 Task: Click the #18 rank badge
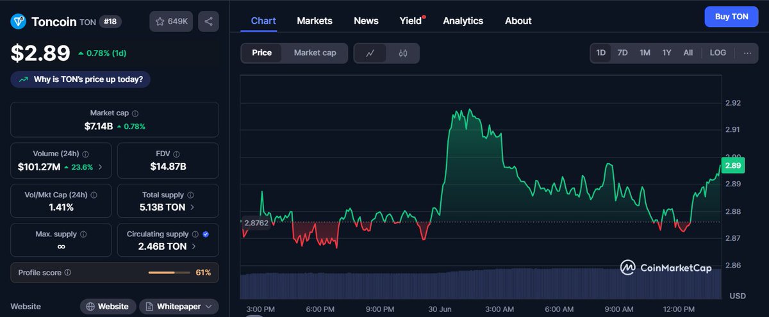[x=110, y=22]
